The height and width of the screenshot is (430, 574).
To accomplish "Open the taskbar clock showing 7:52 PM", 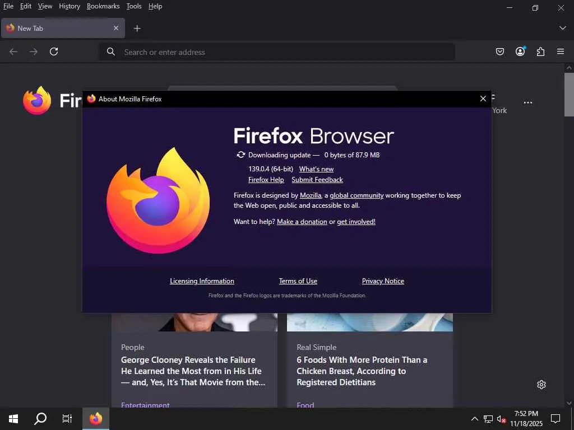I will (x=526, y=419).
